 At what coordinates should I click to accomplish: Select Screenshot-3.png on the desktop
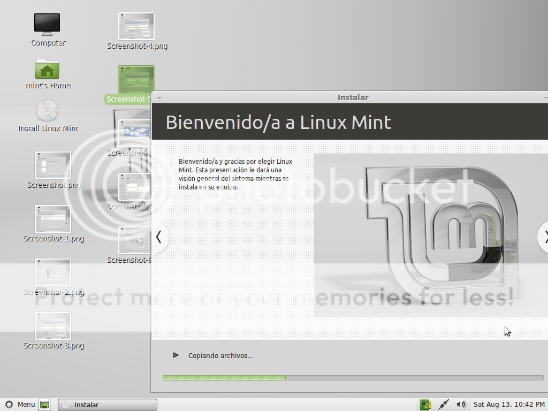pyautogui.click(x=52, y=326)
